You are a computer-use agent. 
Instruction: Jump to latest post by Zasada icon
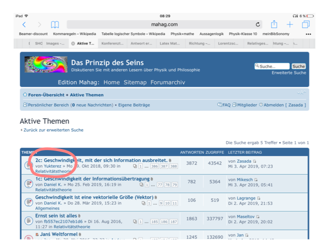click(x=255, y=161)
